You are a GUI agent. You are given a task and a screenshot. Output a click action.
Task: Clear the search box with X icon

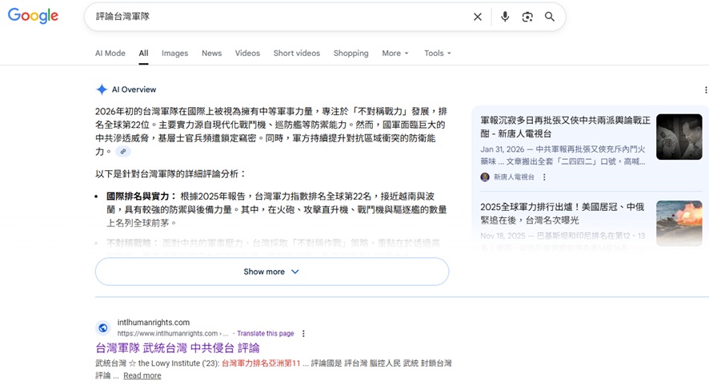(478, 17)
